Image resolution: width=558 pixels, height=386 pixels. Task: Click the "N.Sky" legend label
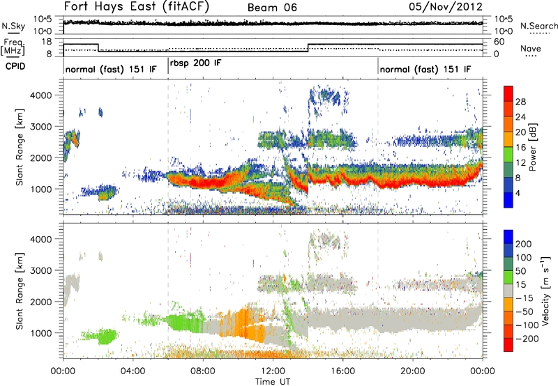pos(13,26)
